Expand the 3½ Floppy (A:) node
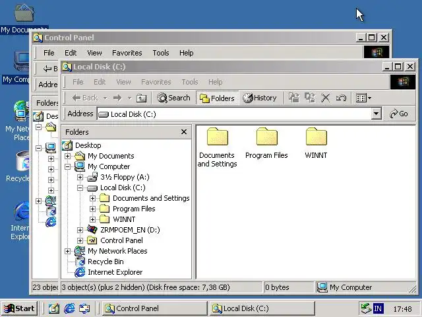 click(x=80, y=178)
